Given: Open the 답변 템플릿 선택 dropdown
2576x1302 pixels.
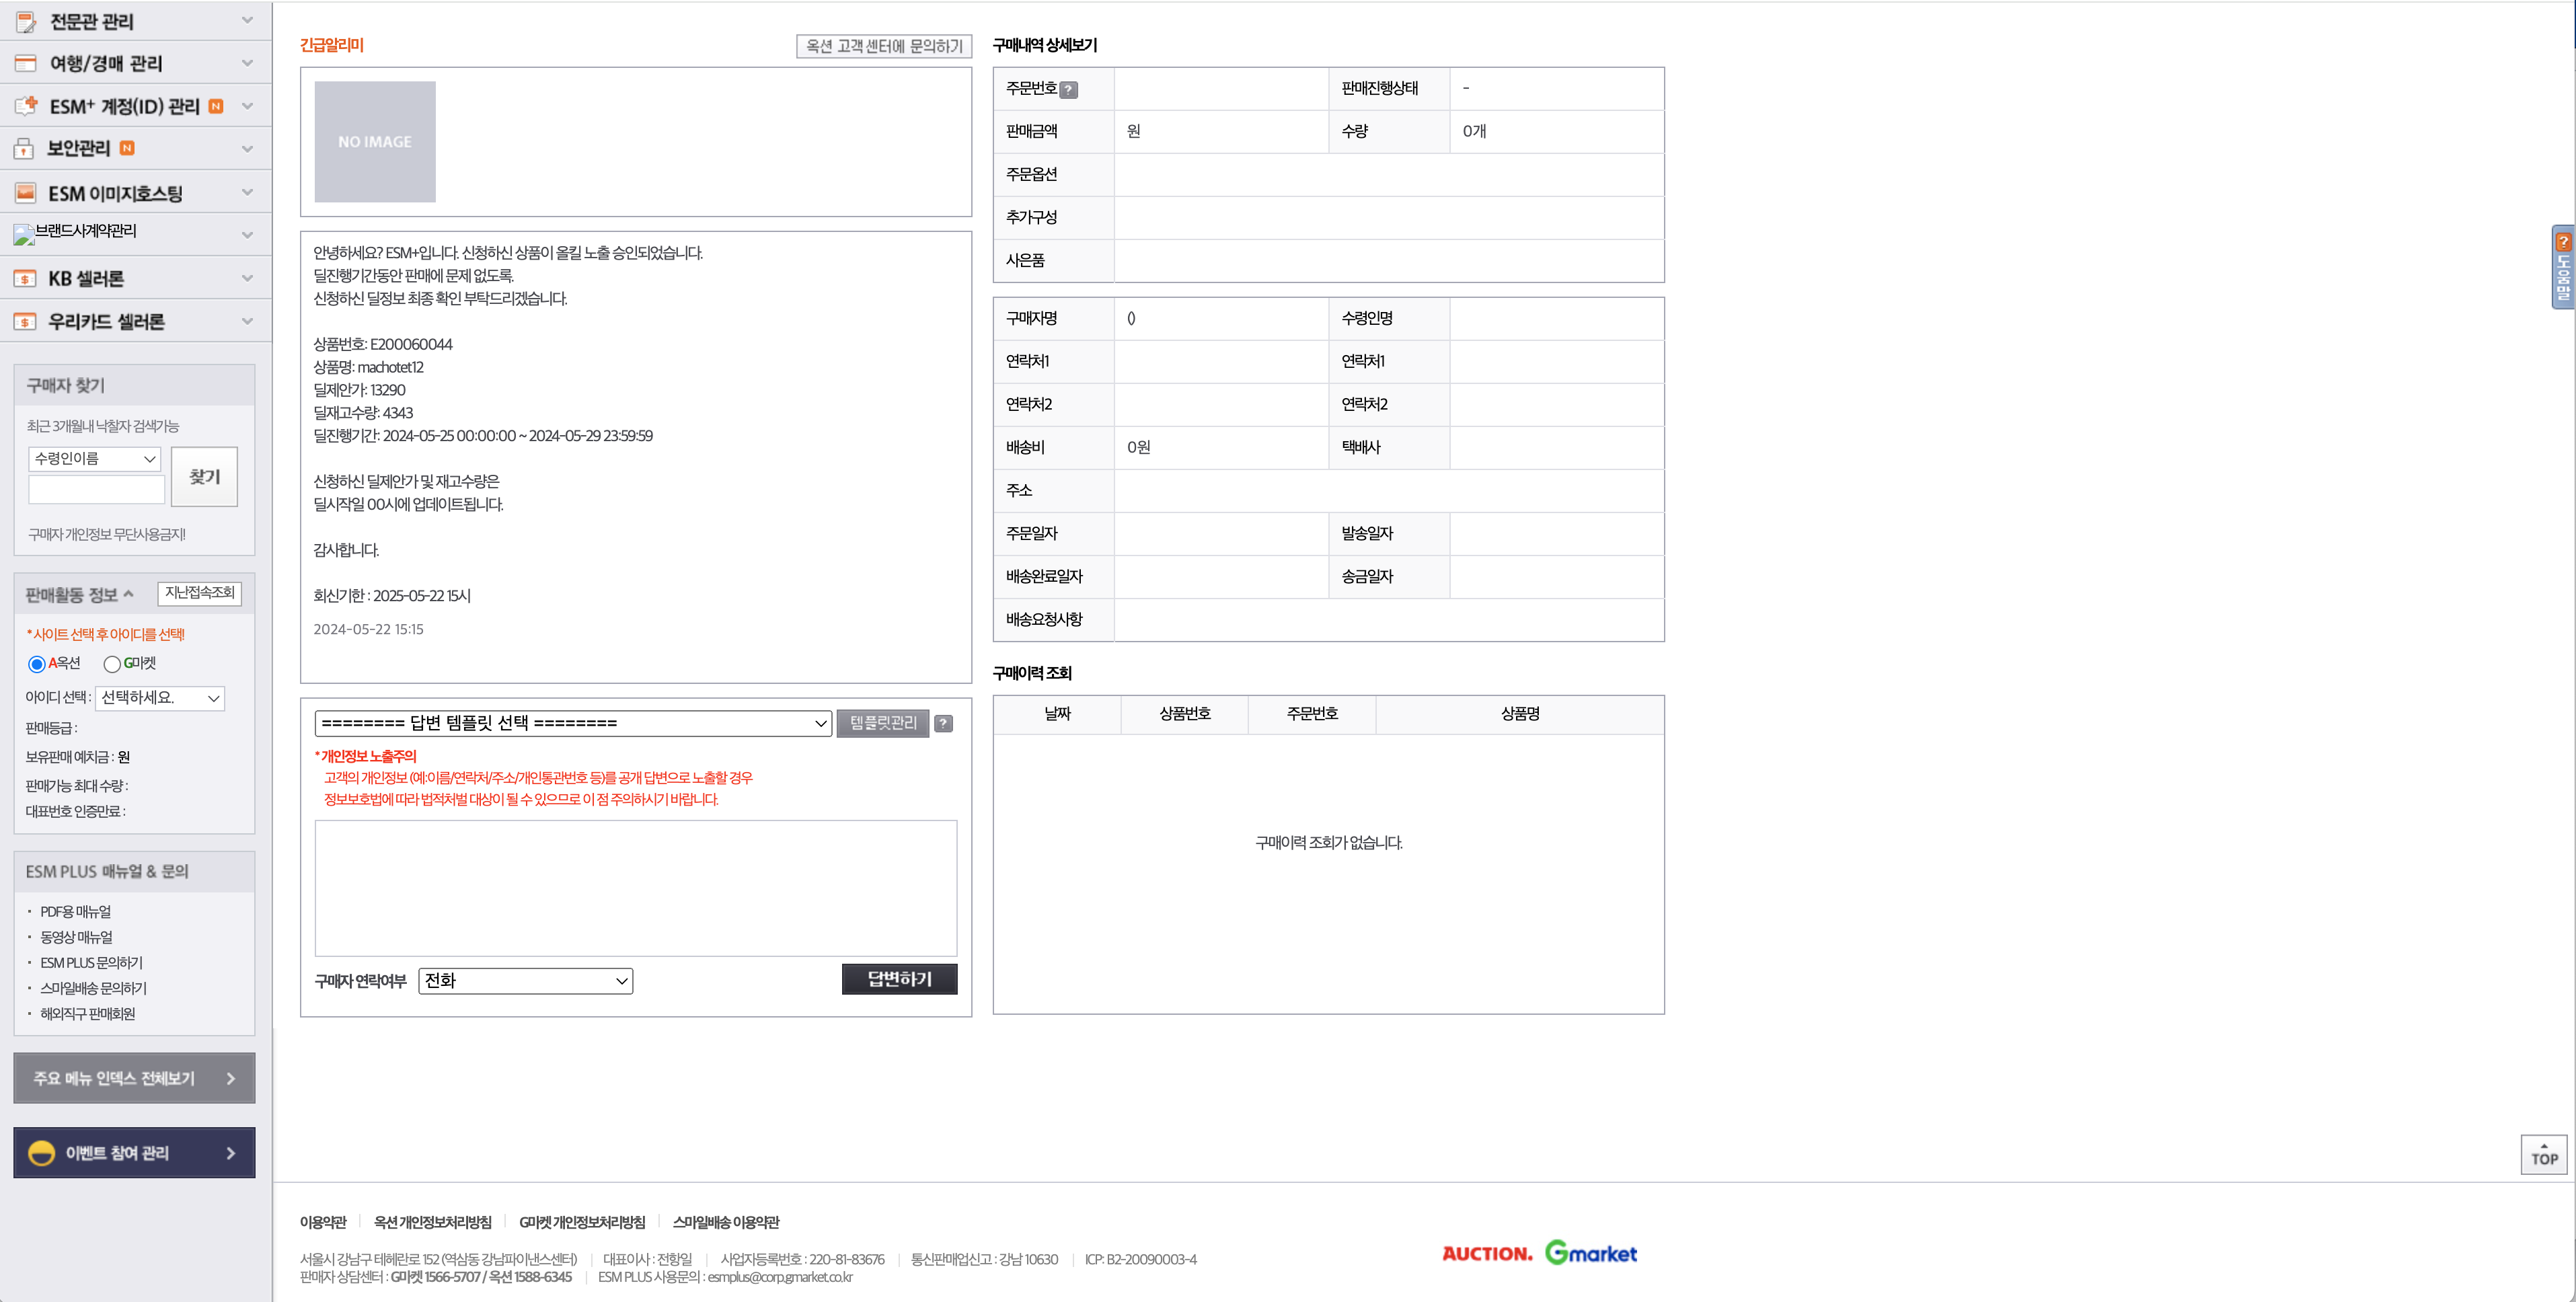Looking at the screenshot, I should click(572, 723).
